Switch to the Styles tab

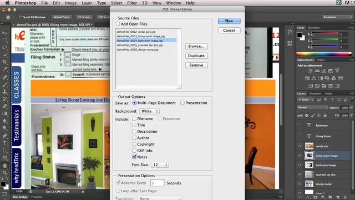point(321,60)
